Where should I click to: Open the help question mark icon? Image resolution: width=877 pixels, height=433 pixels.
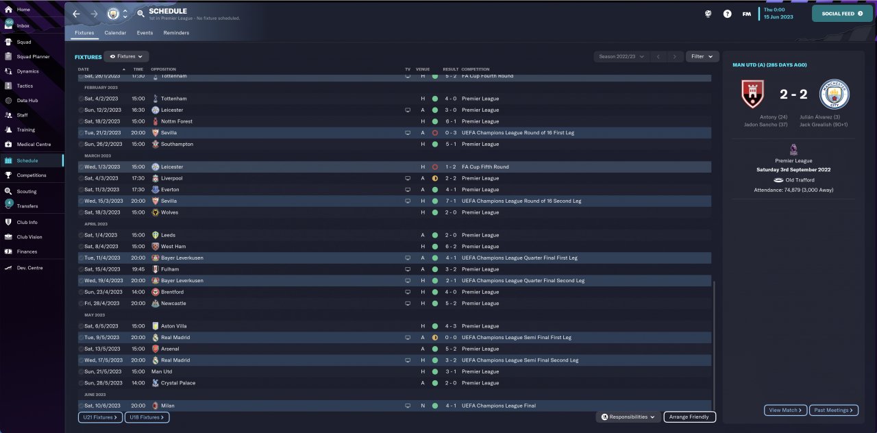point(727,14)
